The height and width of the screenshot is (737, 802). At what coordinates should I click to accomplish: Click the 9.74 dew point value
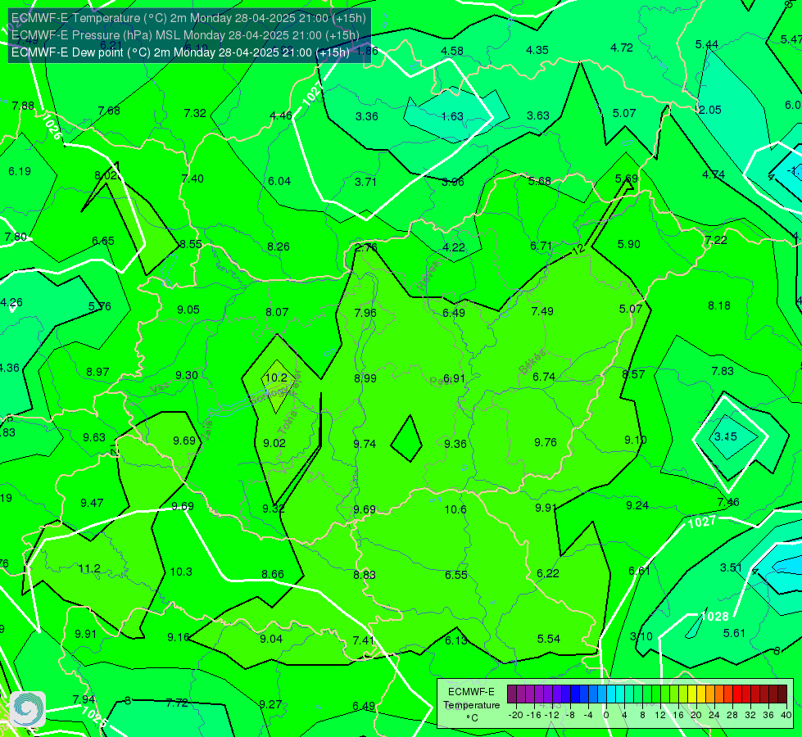[365, 443]
